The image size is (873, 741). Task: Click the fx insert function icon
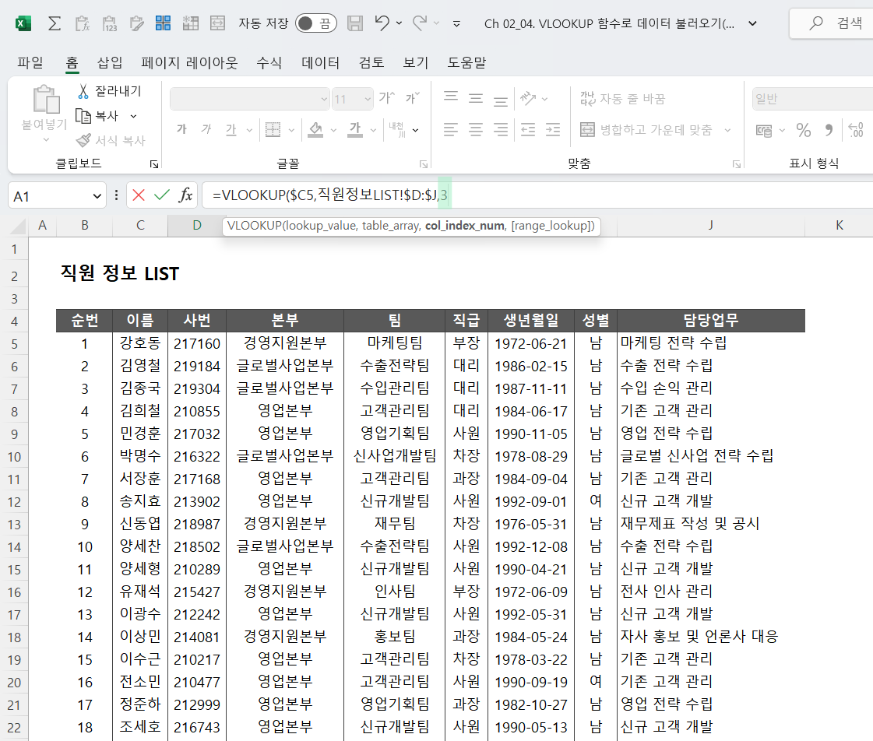tap(185, 195)
